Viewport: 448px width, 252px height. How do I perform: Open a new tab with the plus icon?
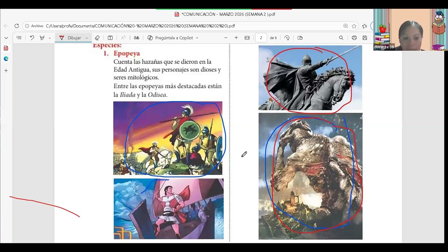(6, 71)
